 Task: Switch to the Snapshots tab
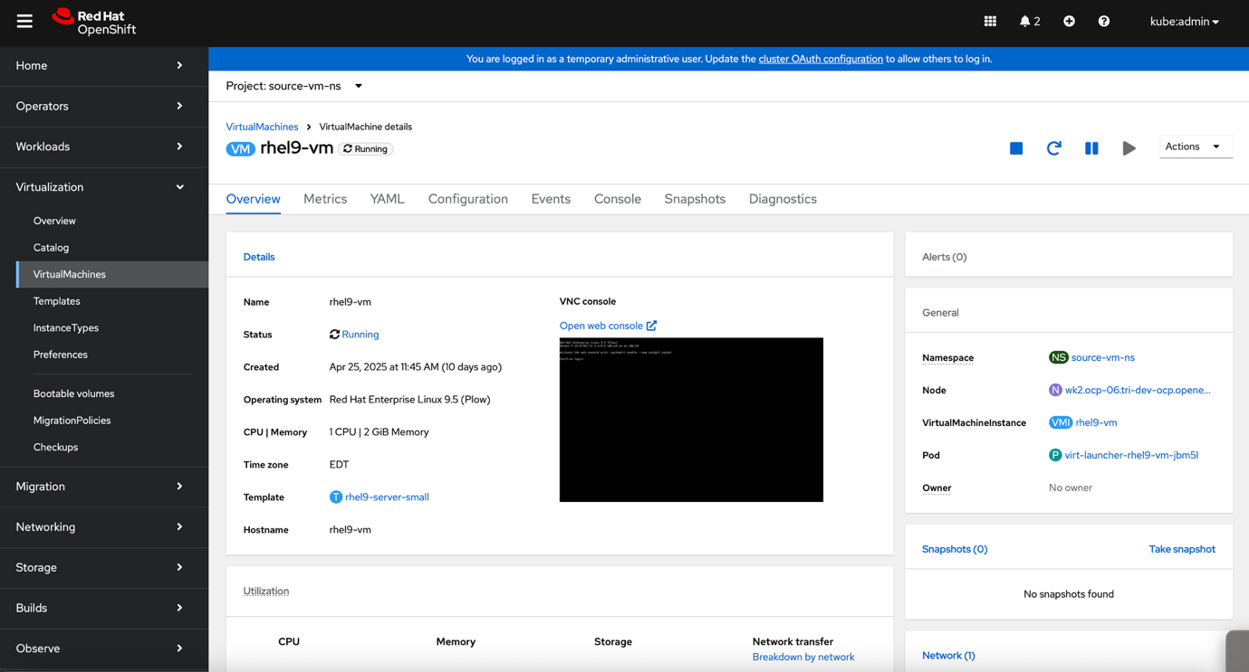(x=695, y=199)
